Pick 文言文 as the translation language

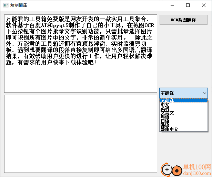pos(183,113)
